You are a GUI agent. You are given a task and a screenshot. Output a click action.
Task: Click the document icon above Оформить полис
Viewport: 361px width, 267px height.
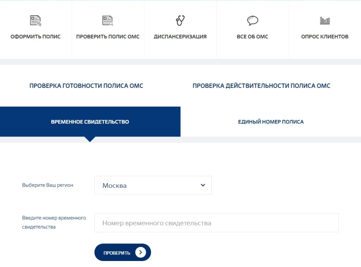click(x=36, y=20)
